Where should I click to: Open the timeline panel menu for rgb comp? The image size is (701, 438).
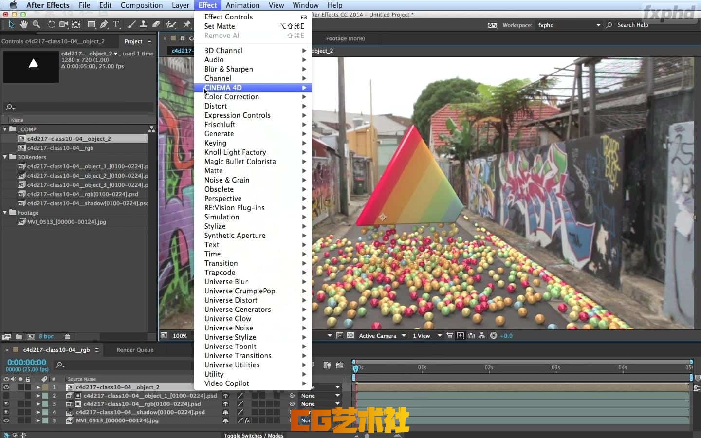coord(97,350)
